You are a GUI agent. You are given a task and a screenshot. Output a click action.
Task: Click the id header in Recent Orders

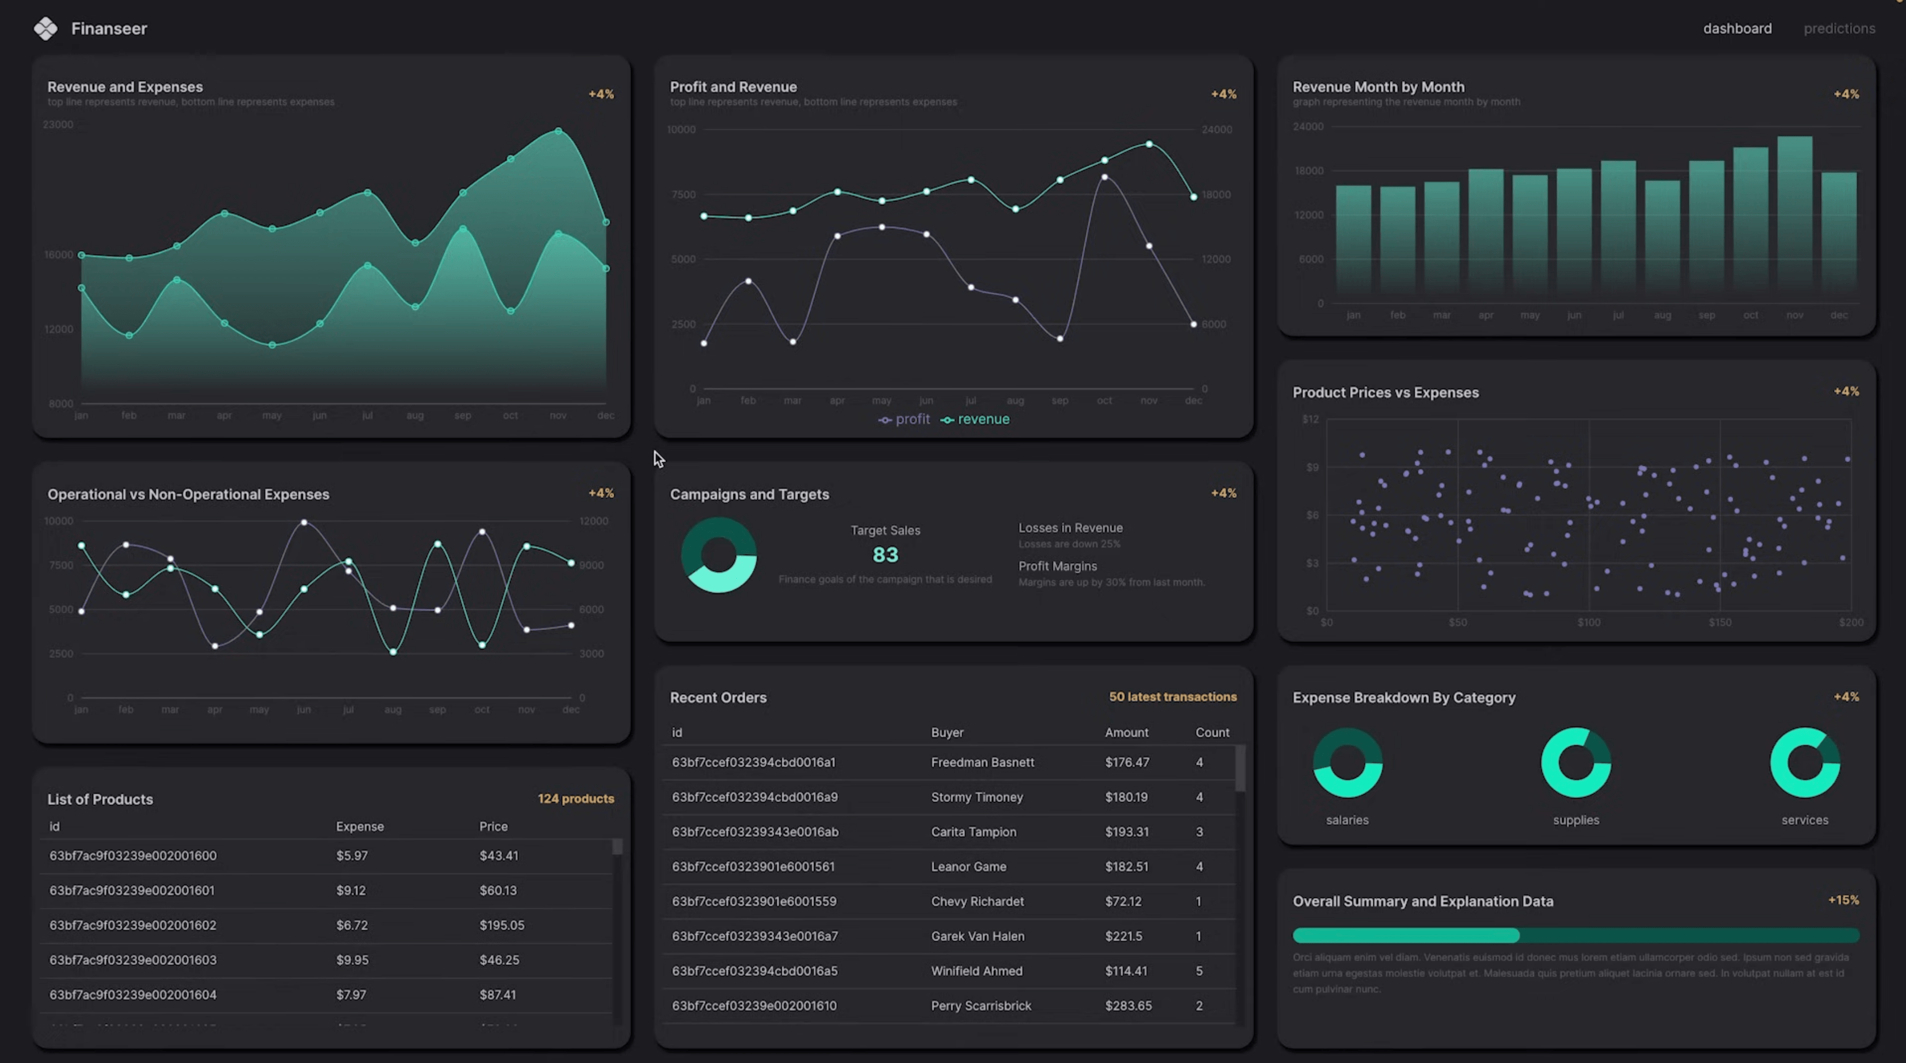[x=676, y=732]
